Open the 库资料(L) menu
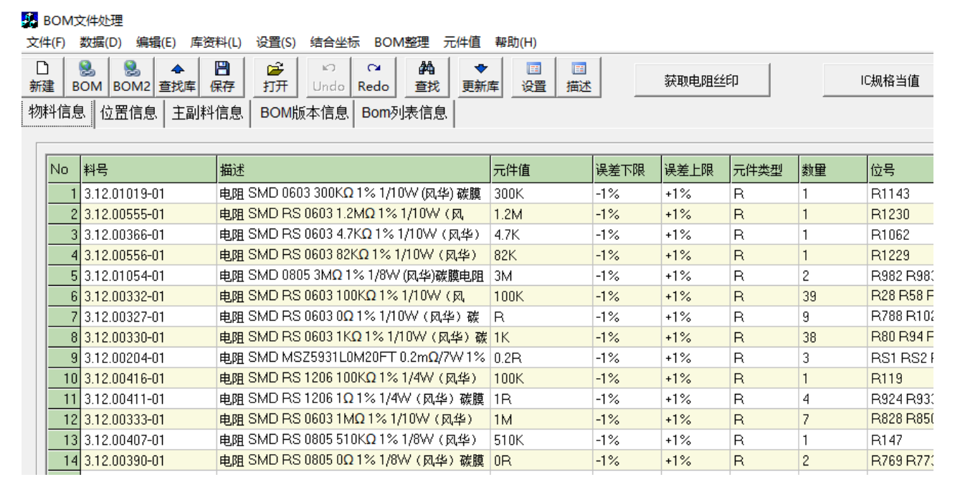The width and height of the screenshot is (960, 482). (x=216, y=42)
